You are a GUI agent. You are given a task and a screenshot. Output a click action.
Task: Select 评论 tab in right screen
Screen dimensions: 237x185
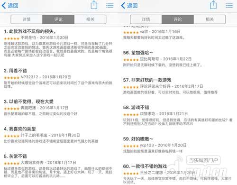click(x=178, y=19)
